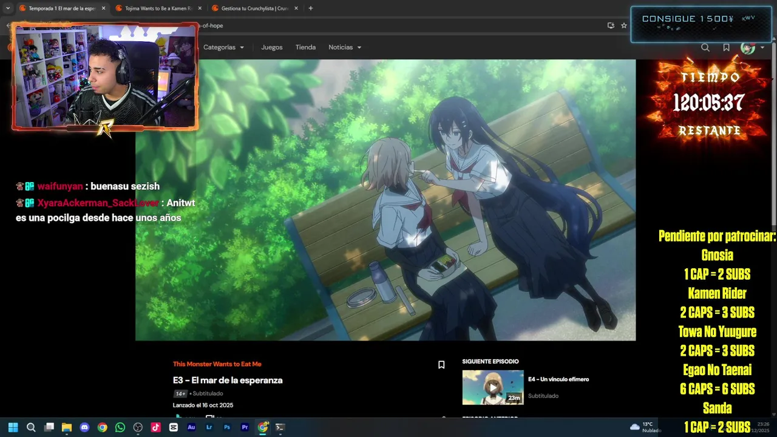Click the anime video player
The height and width of the screenshot is (437, 777).
(x=385, y=200)
